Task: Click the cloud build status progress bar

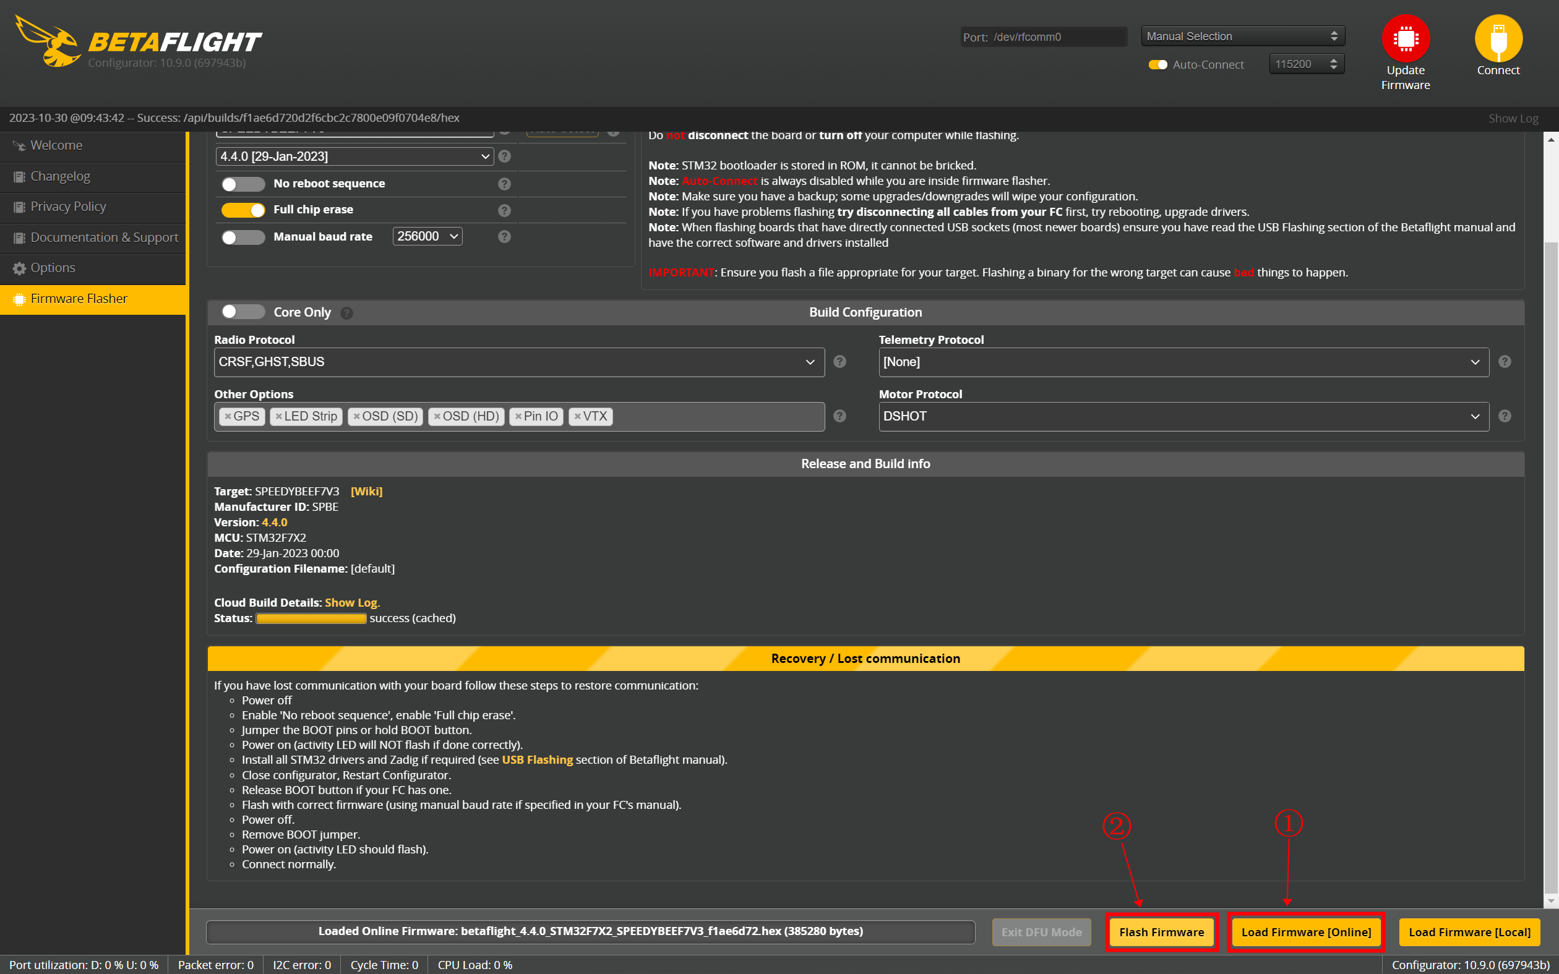Action: [x=311, y=618]
